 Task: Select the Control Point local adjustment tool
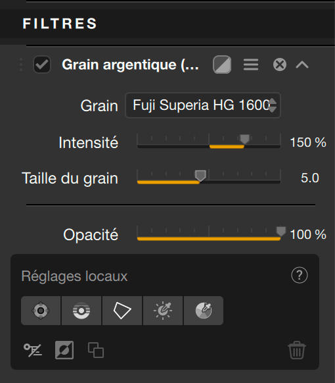point(41,311)
